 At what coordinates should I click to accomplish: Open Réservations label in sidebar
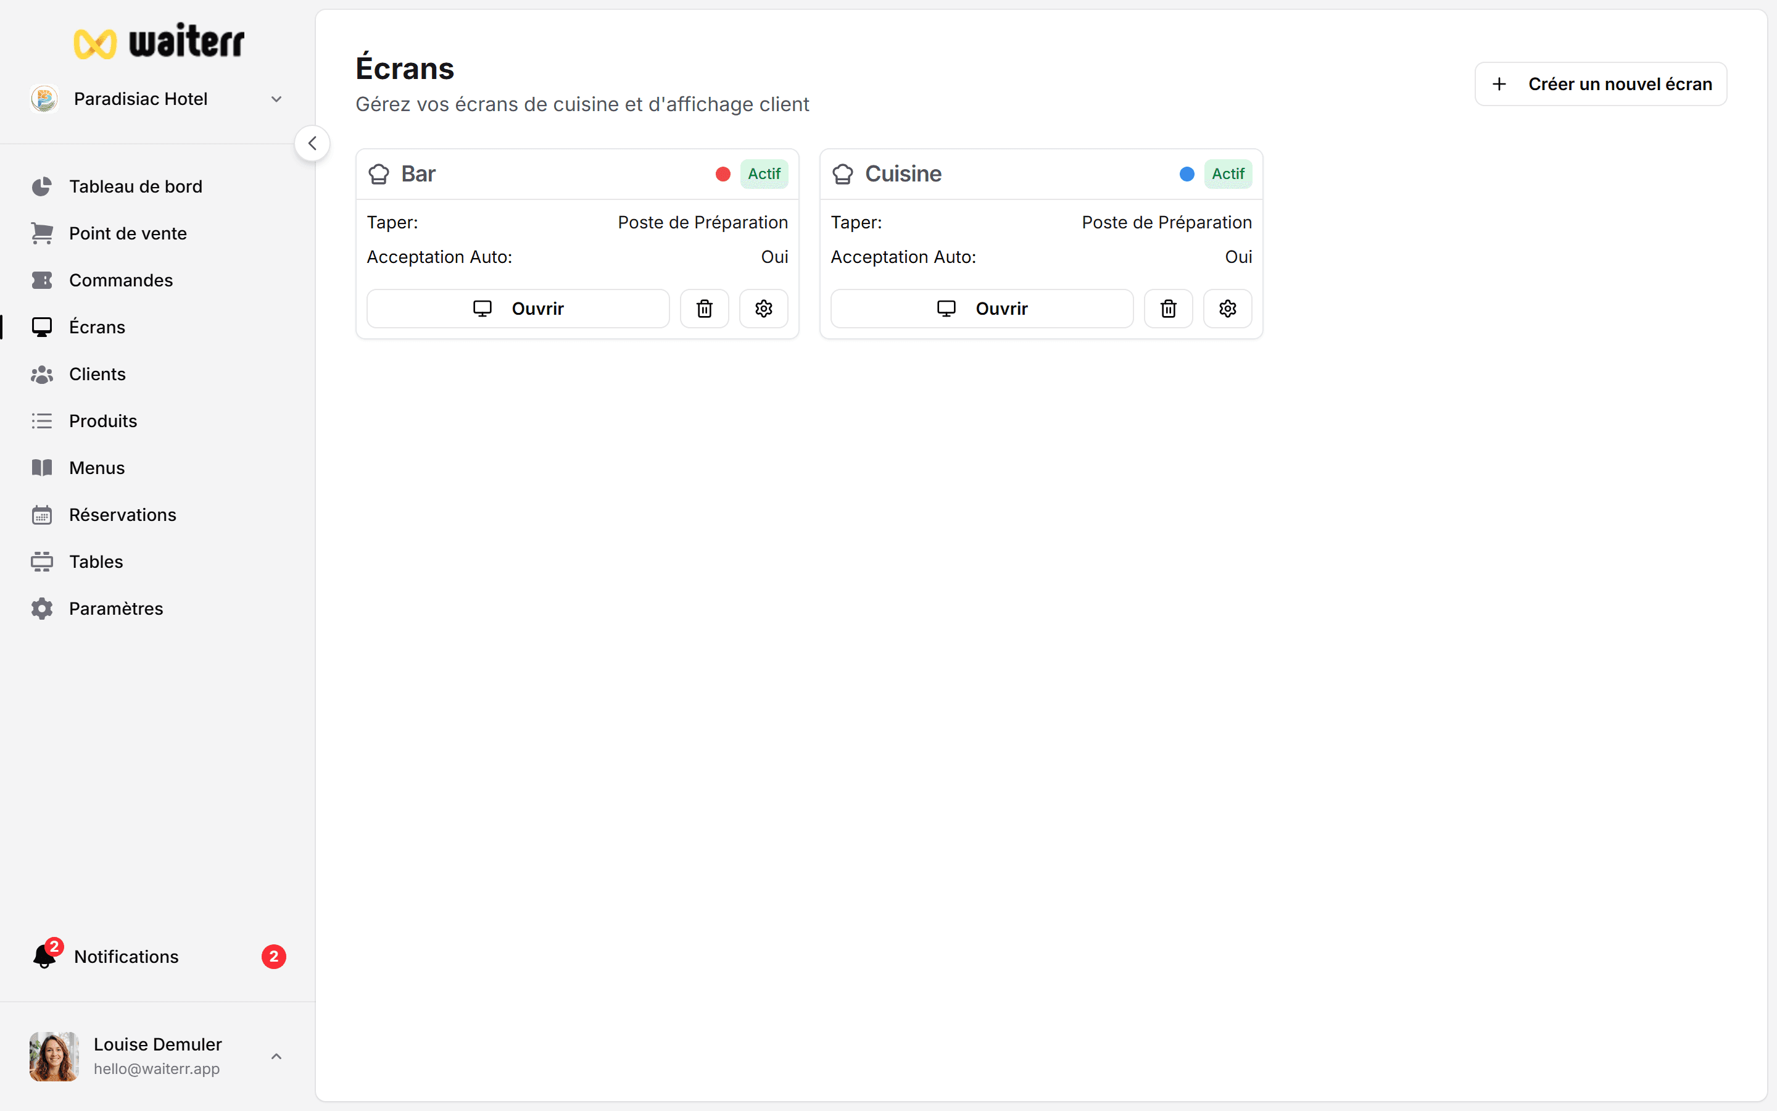[x=123, y=515]
